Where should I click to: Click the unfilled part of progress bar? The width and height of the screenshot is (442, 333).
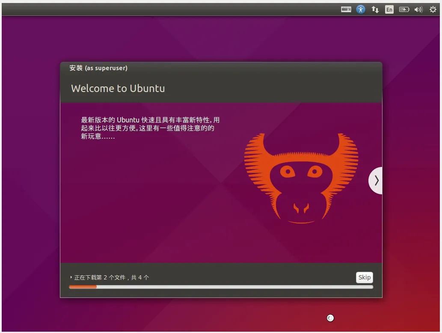tap(235, 287)
